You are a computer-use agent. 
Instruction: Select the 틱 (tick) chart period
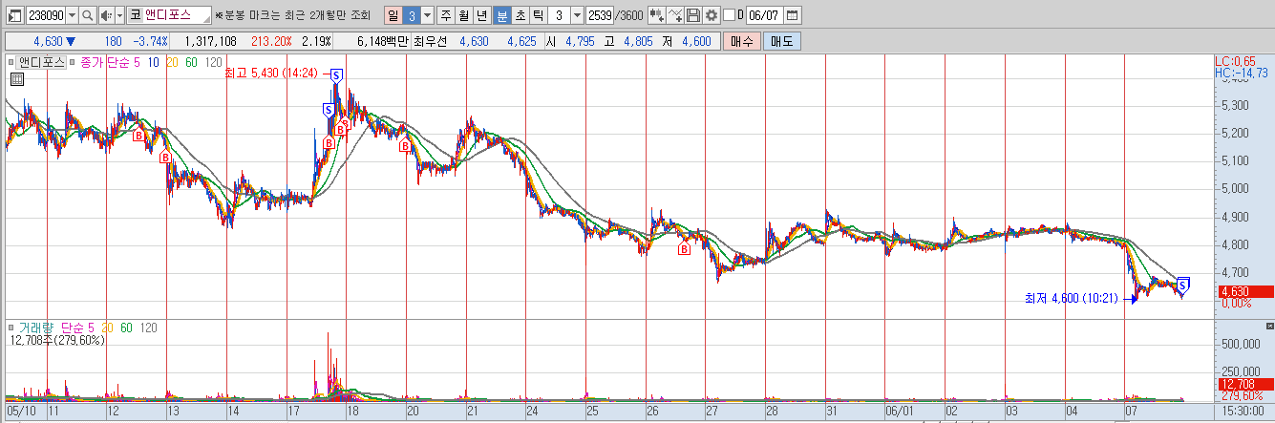tap(539, 15)
